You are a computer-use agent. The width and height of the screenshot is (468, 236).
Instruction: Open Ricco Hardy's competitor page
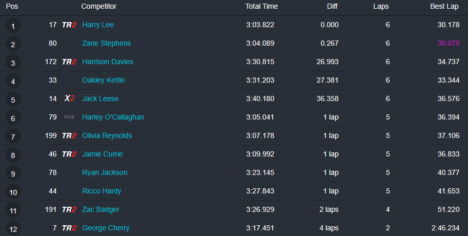pyautogui.click(x=101, y=191)
